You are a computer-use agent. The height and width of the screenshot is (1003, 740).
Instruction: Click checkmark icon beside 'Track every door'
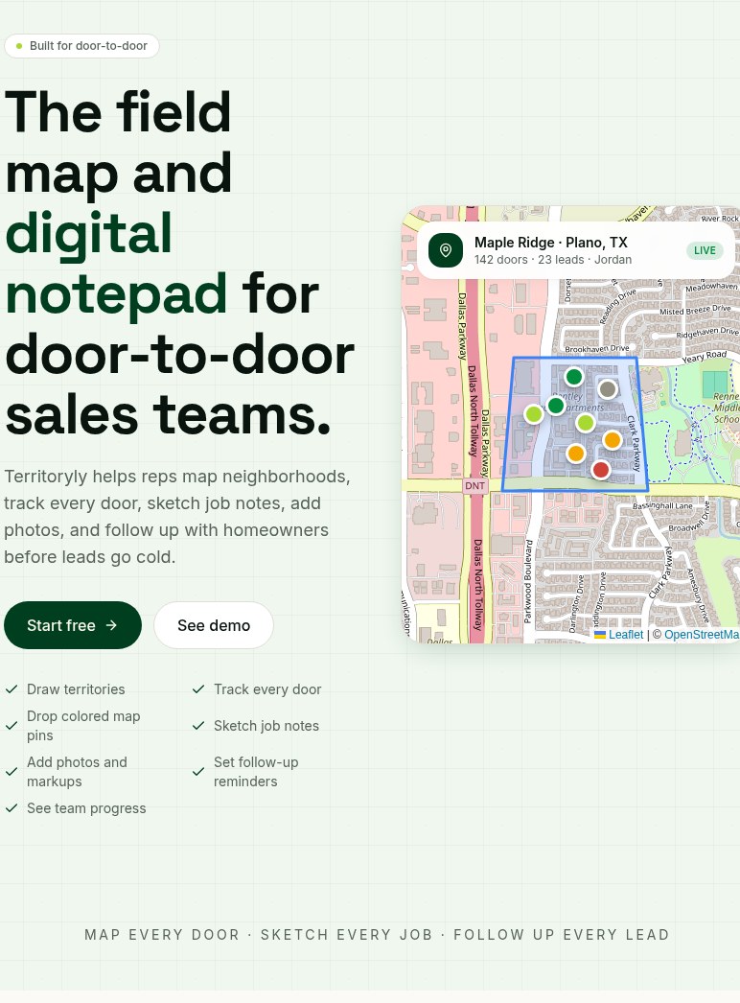coord(198,688)
